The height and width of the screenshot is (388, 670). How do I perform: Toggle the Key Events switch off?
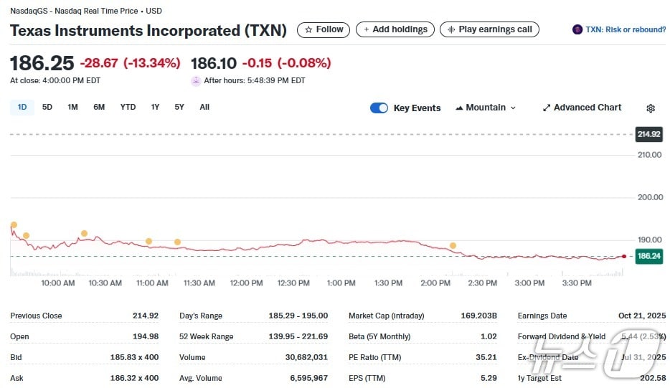pos(379,108)
